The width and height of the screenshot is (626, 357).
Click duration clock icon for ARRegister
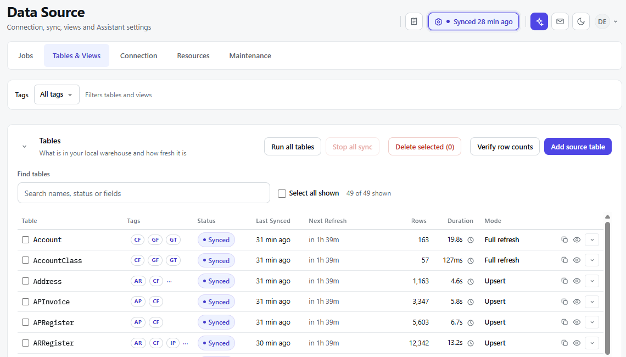pos(471,343)
